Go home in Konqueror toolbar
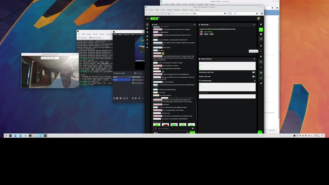This screenshot has height=185, width=329. (x=169, y=13)
